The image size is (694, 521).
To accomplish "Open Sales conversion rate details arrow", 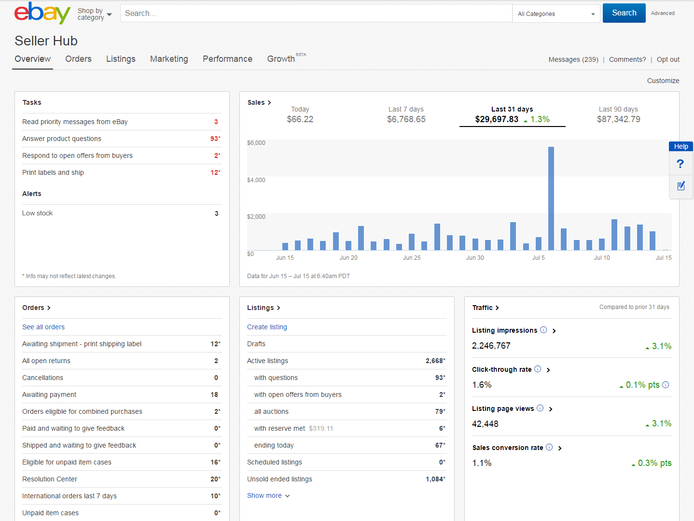I will 560,448.
